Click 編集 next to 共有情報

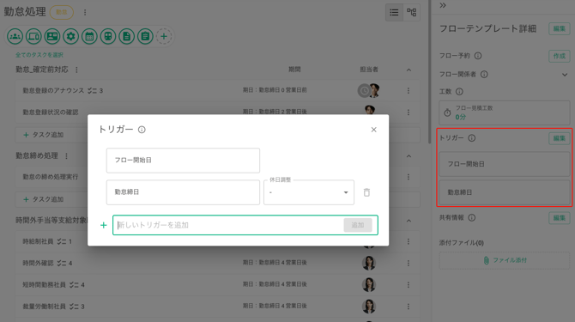560,218
